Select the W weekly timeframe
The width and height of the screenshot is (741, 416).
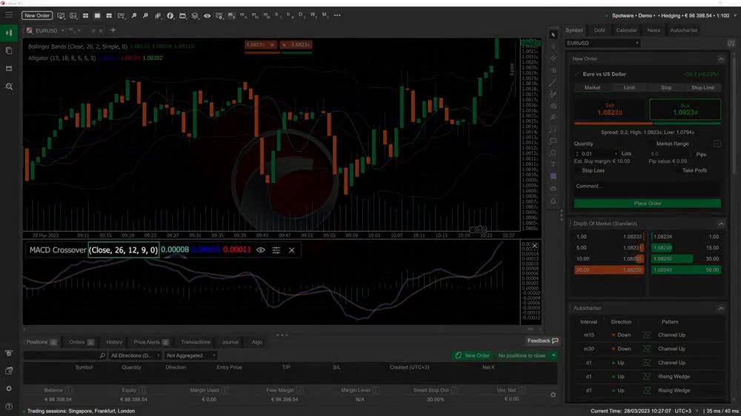coord(313,15)
